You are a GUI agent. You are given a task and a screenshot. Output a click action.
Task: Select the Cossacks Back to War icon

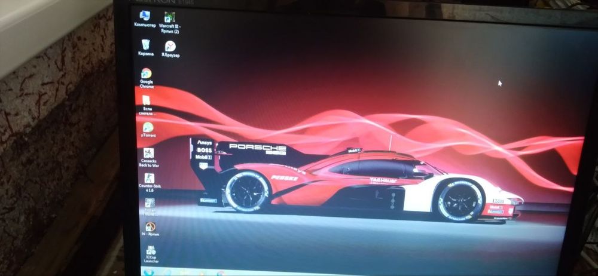149,158
